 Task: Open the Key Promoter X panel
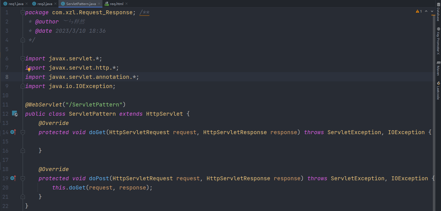point(438,41)
